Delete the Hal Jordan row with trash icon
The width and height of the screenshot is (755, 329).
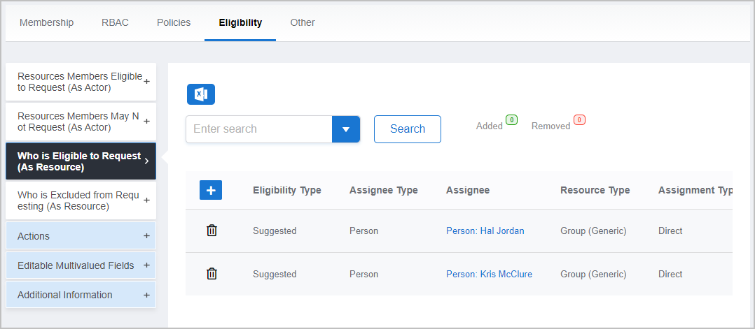(x=212, y=231)
